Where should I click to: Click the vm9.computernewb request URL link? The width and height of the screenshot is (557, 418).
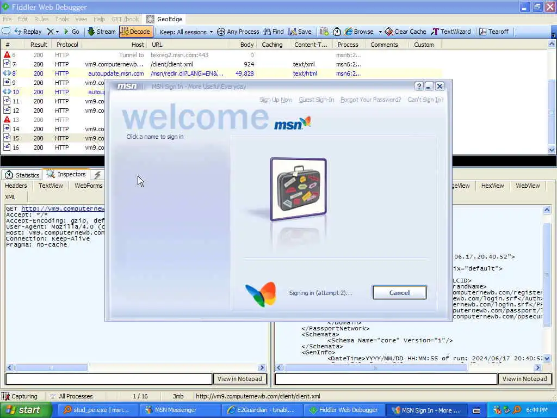(63, 208)
